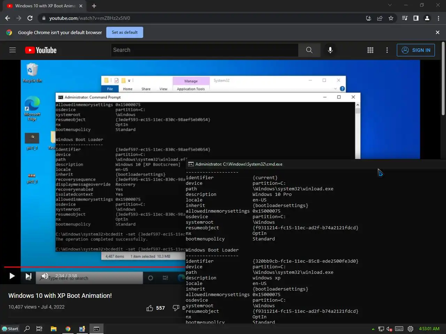The width and height of the screenshot is (446, 334).
Task: Go to YouTube home via logo
Action: [x=41, y=50]
